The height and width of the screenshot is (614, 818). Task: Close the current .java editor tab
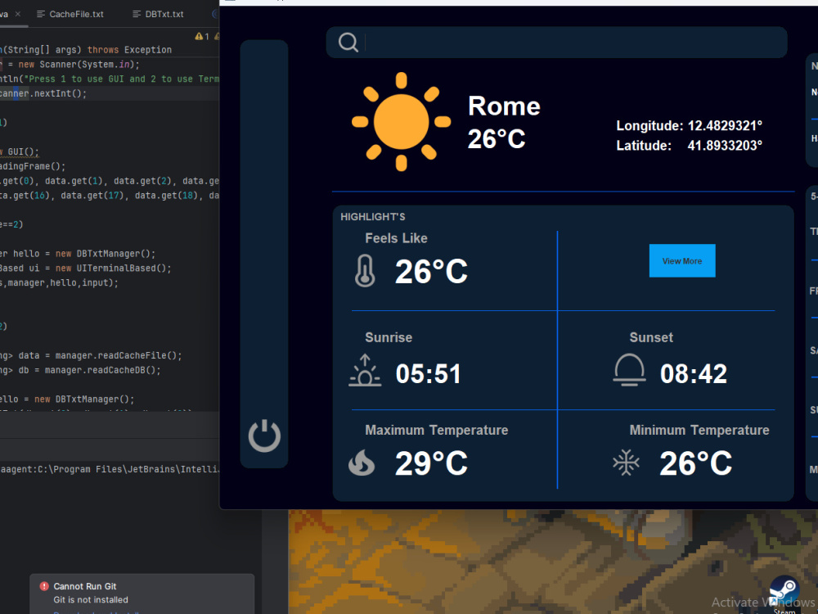pos(18,14)
